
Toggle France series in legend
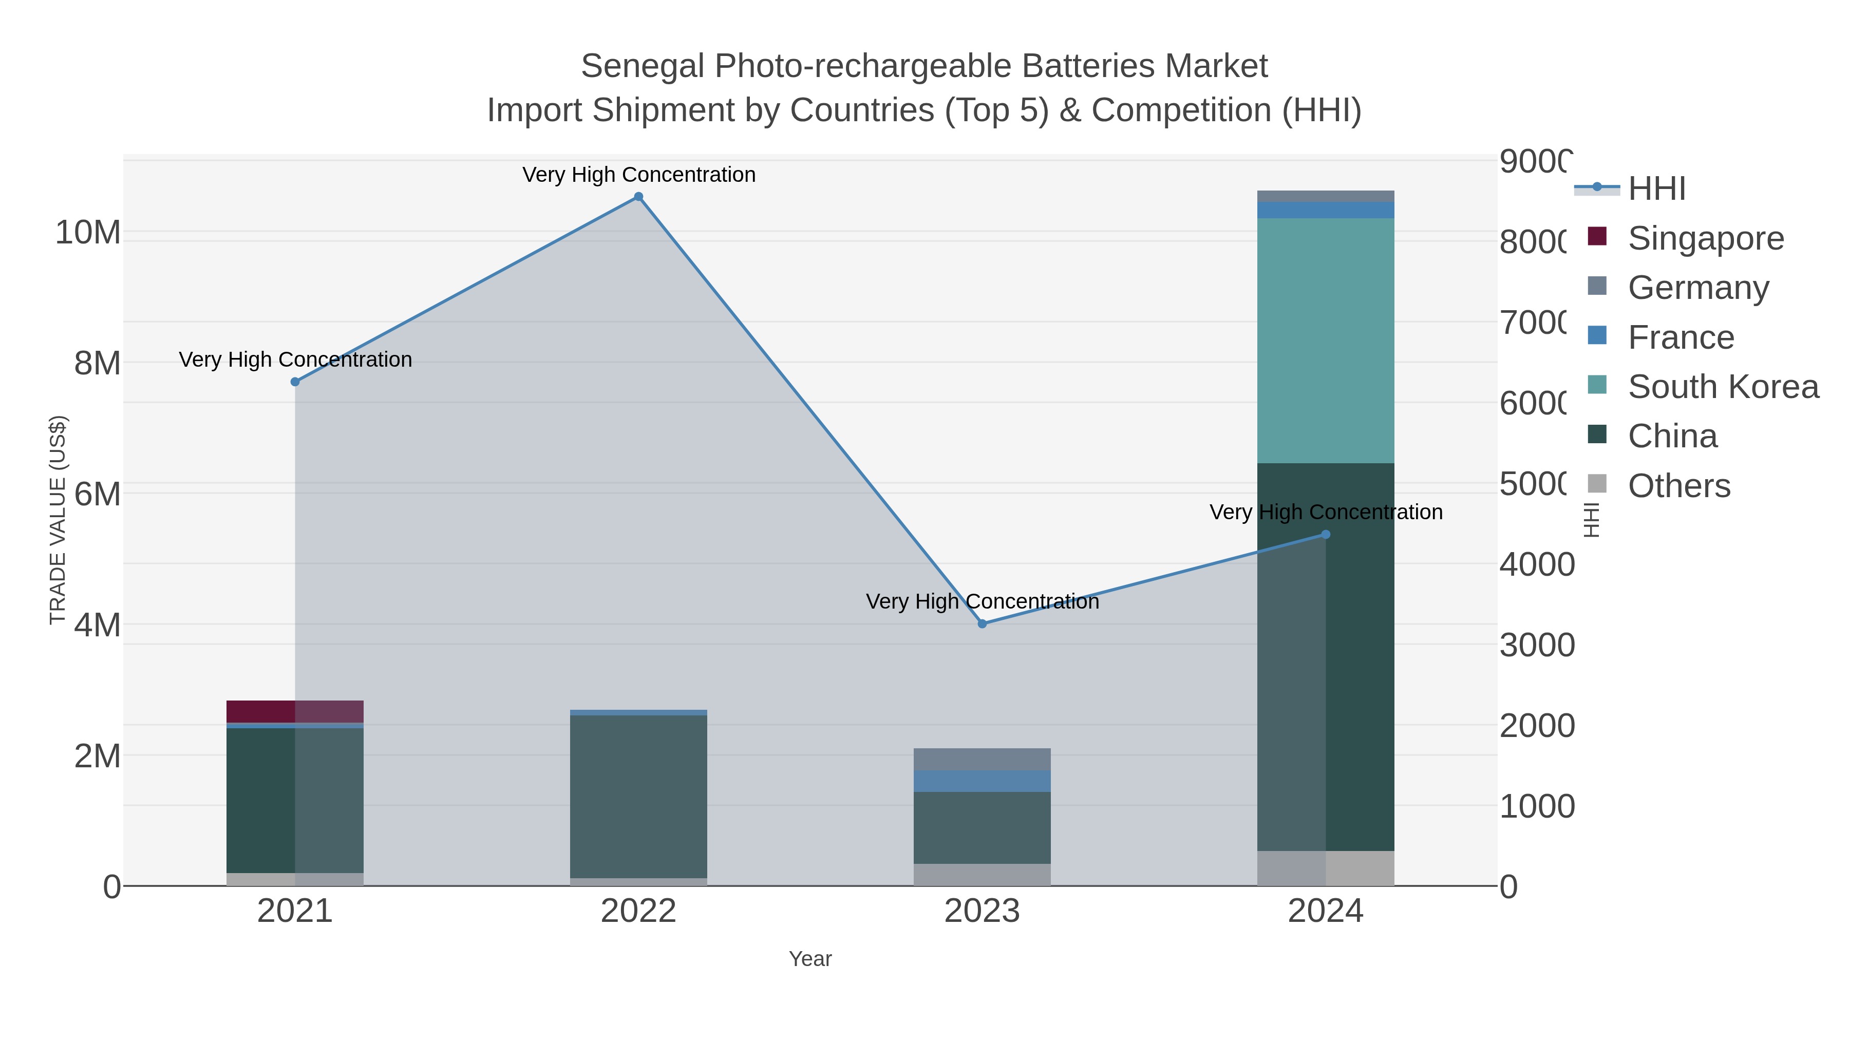(1661, 336)
